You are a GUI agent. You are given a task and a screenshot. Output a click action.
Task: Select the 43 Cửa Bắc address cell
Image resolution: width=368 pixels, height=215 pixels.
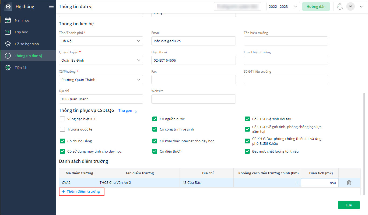207,183
